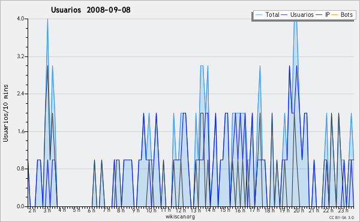
Task: Click the '23 h' x-axis label
Action: click(x=343, y=210)
